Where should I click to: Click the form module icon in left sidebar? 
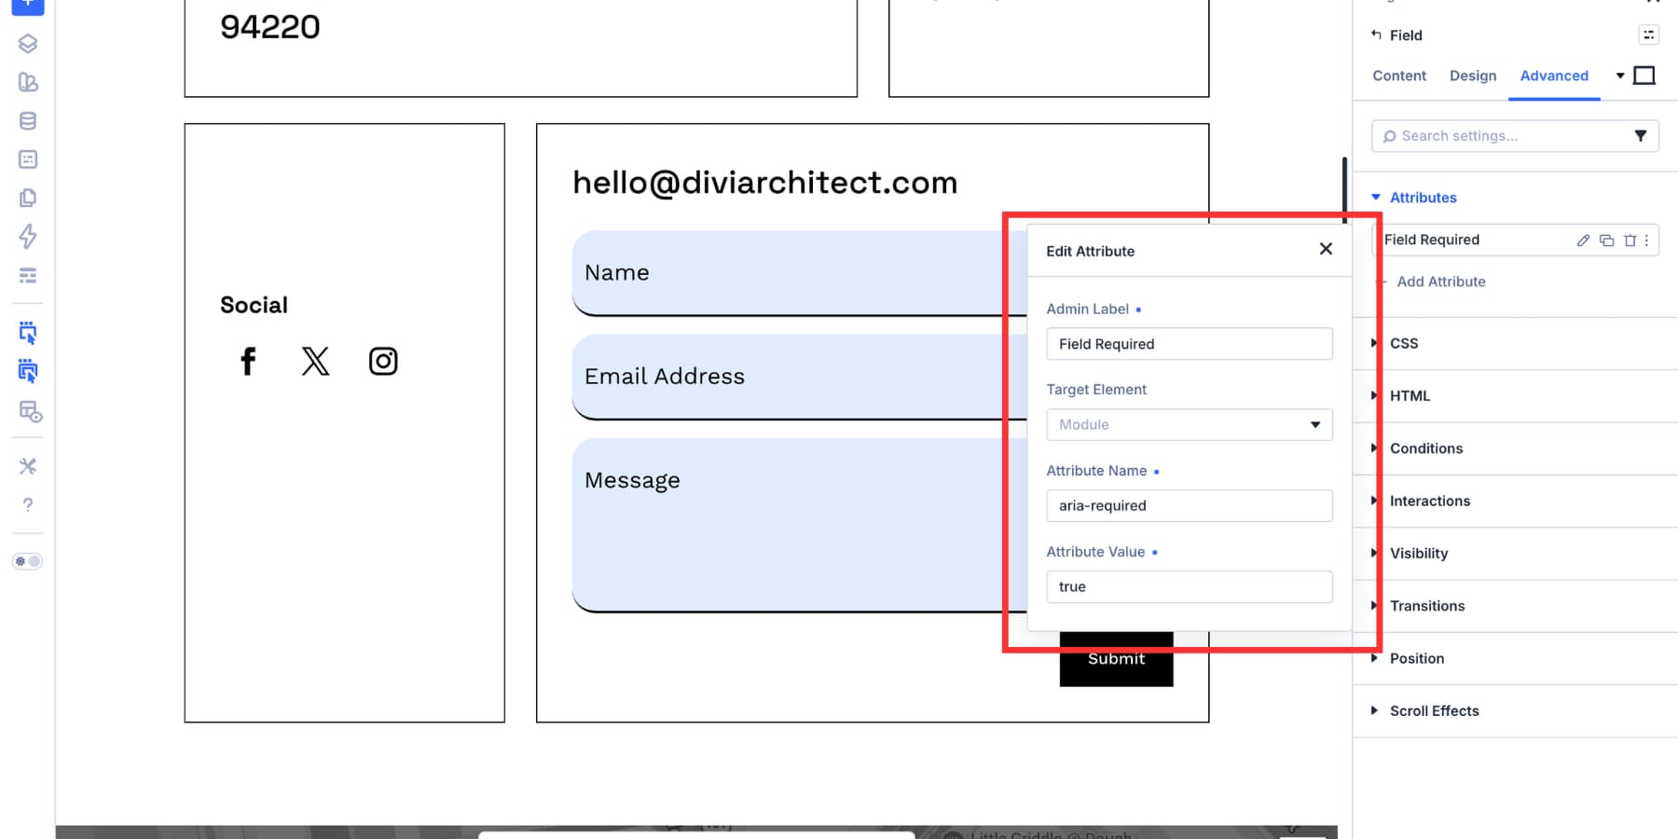28,159
